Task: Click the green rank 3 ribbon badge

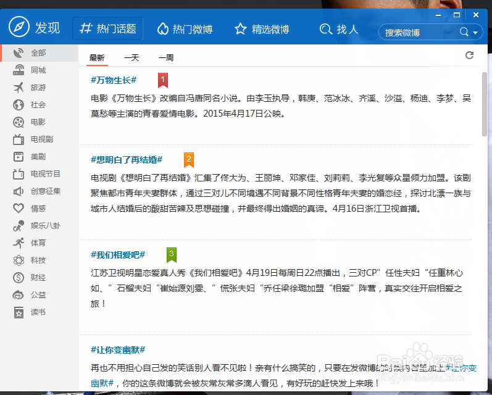Action: (x=172, y=255)
